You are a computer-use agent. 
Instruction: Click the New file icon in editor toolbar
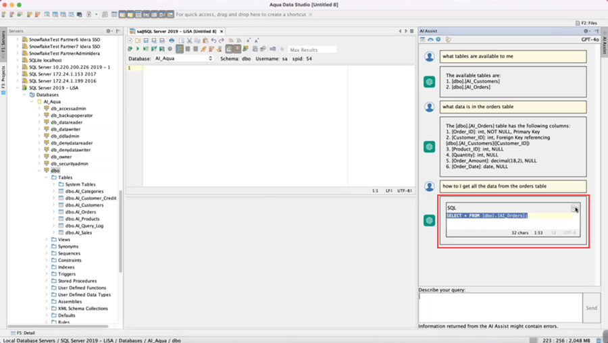130,41
